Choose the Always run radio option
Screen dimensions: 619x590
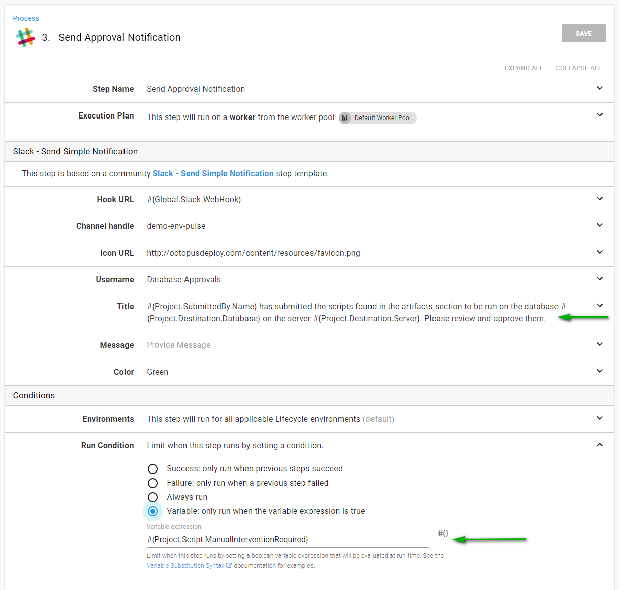[x=153, y=497]
